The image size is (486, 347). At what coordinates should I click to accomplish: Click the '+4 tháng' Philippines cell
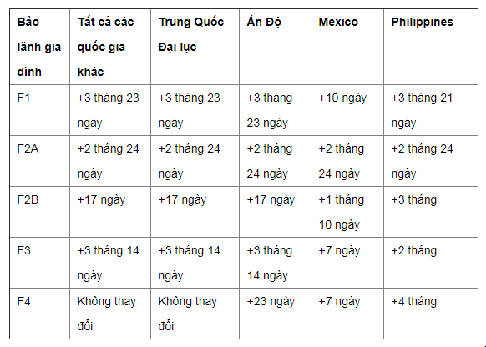pos(431,314)
